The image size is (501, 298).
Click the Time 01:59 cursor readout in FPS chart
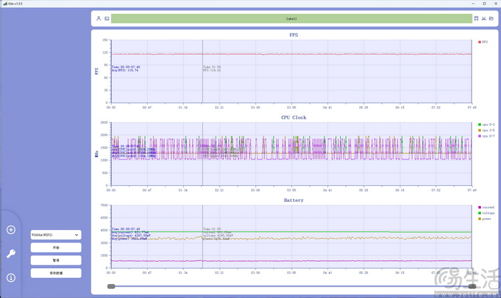coord(212,67)
